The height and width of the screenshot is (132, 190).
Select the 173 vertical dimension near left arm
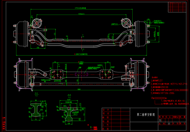[x=55, y=34]
